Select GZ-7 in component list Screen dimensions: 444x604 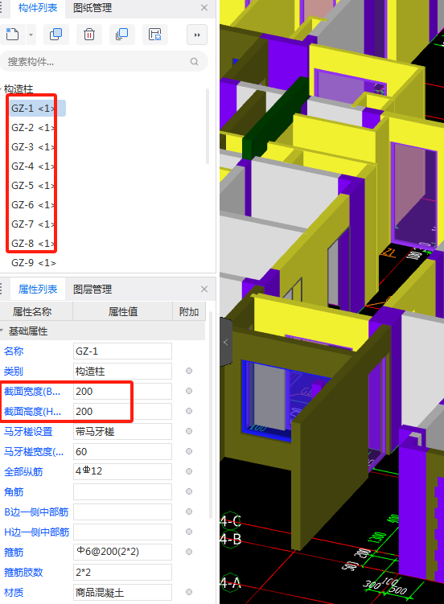coord(34,224)
